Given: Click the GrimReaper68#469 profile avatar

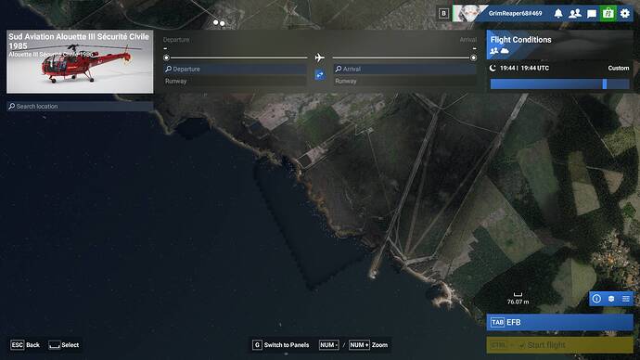Looking at the screenshot, I should (468, 13).
